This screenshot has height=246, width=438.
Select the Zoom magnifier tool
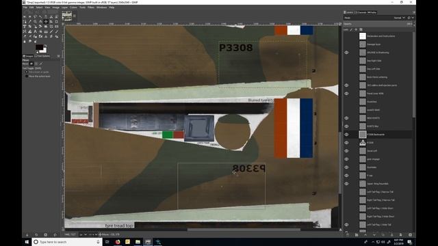click(35, 21)
